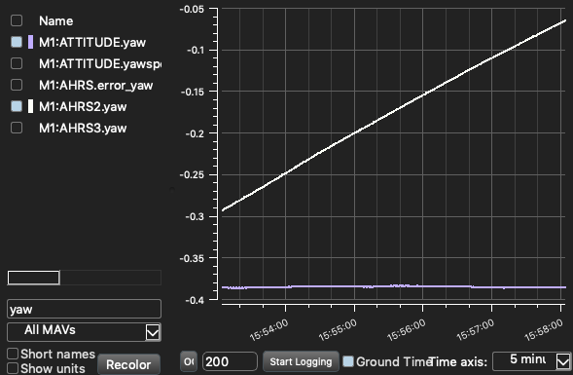Enable M1:AHRS3.yaw checkbox
The image size is (573, 375).
tap(17, 128)
